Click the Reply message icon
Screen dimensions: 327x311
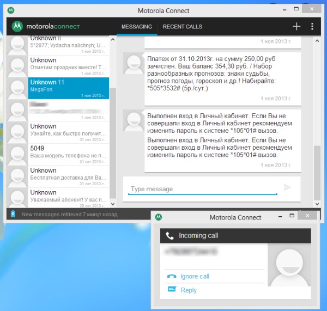click(172, 289)
